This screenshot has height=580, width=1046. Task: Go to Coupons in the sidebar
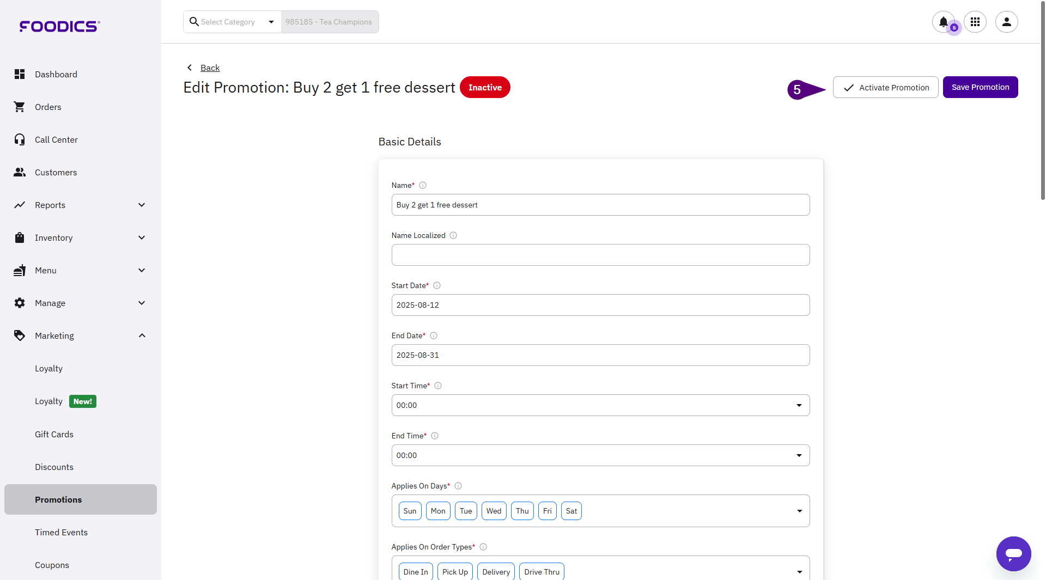[52, 565]
